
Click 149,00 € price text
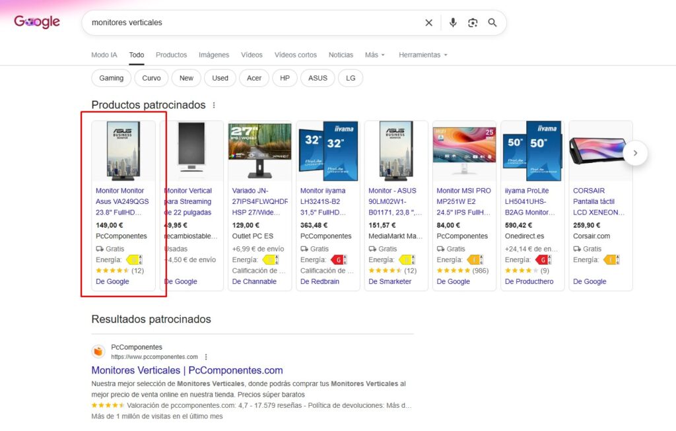pyautogui.click(x=109, y=225)
